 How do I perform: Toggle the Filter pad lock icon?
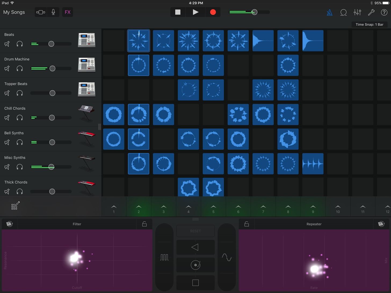(x=144, y=224)
